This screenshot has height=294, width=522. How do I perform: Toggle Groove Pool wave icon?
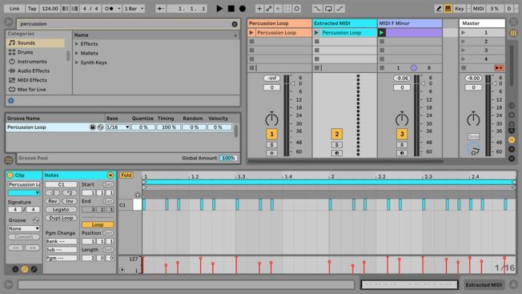click(x=9, y=160)
